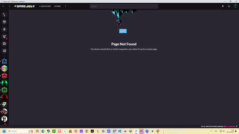Open the black-and-white sketch community

[5, 119]
